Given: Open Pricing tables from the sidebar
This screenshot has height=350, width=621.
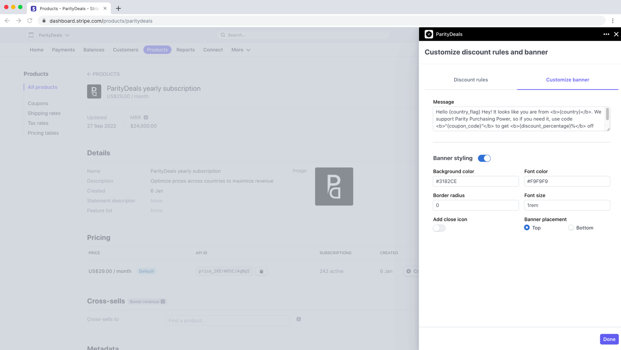Looking at the screenshot, I should 43,133.
